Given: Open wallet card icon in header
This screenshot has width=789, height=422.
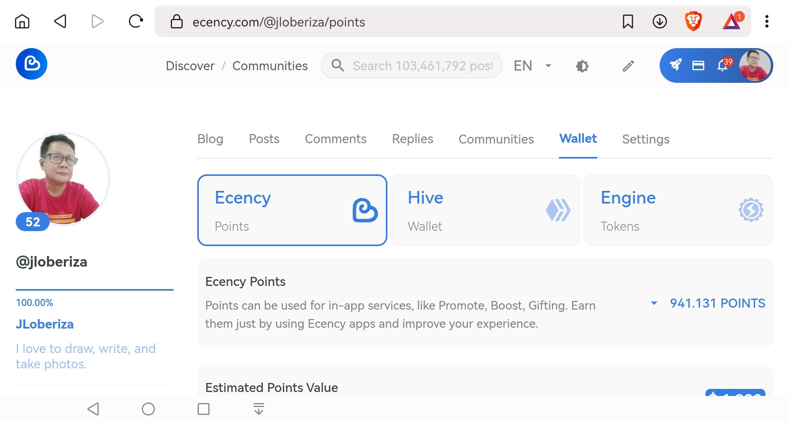Looking at the screenshot, I should pyautogui.click(x=698, y=65).
